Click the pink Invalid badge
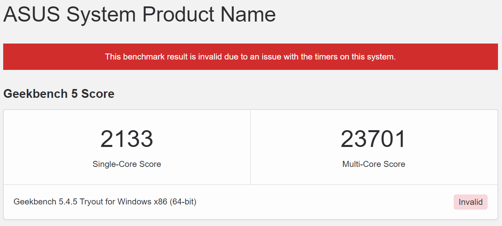The height and width of the screenshot is (226, 502). coord(470,202)
